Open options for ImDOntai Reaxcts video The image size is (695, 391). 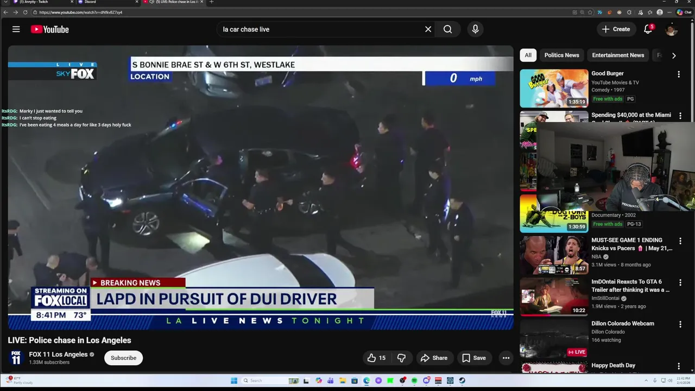pos(680,283)
